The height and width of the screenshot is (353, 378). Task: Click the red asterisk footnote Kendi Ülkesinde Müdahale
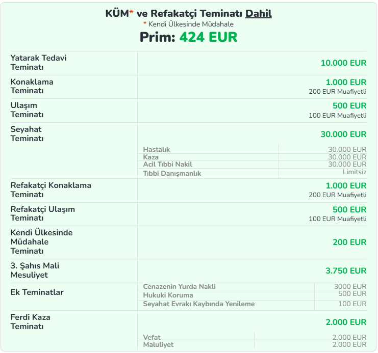click(188, 24)
